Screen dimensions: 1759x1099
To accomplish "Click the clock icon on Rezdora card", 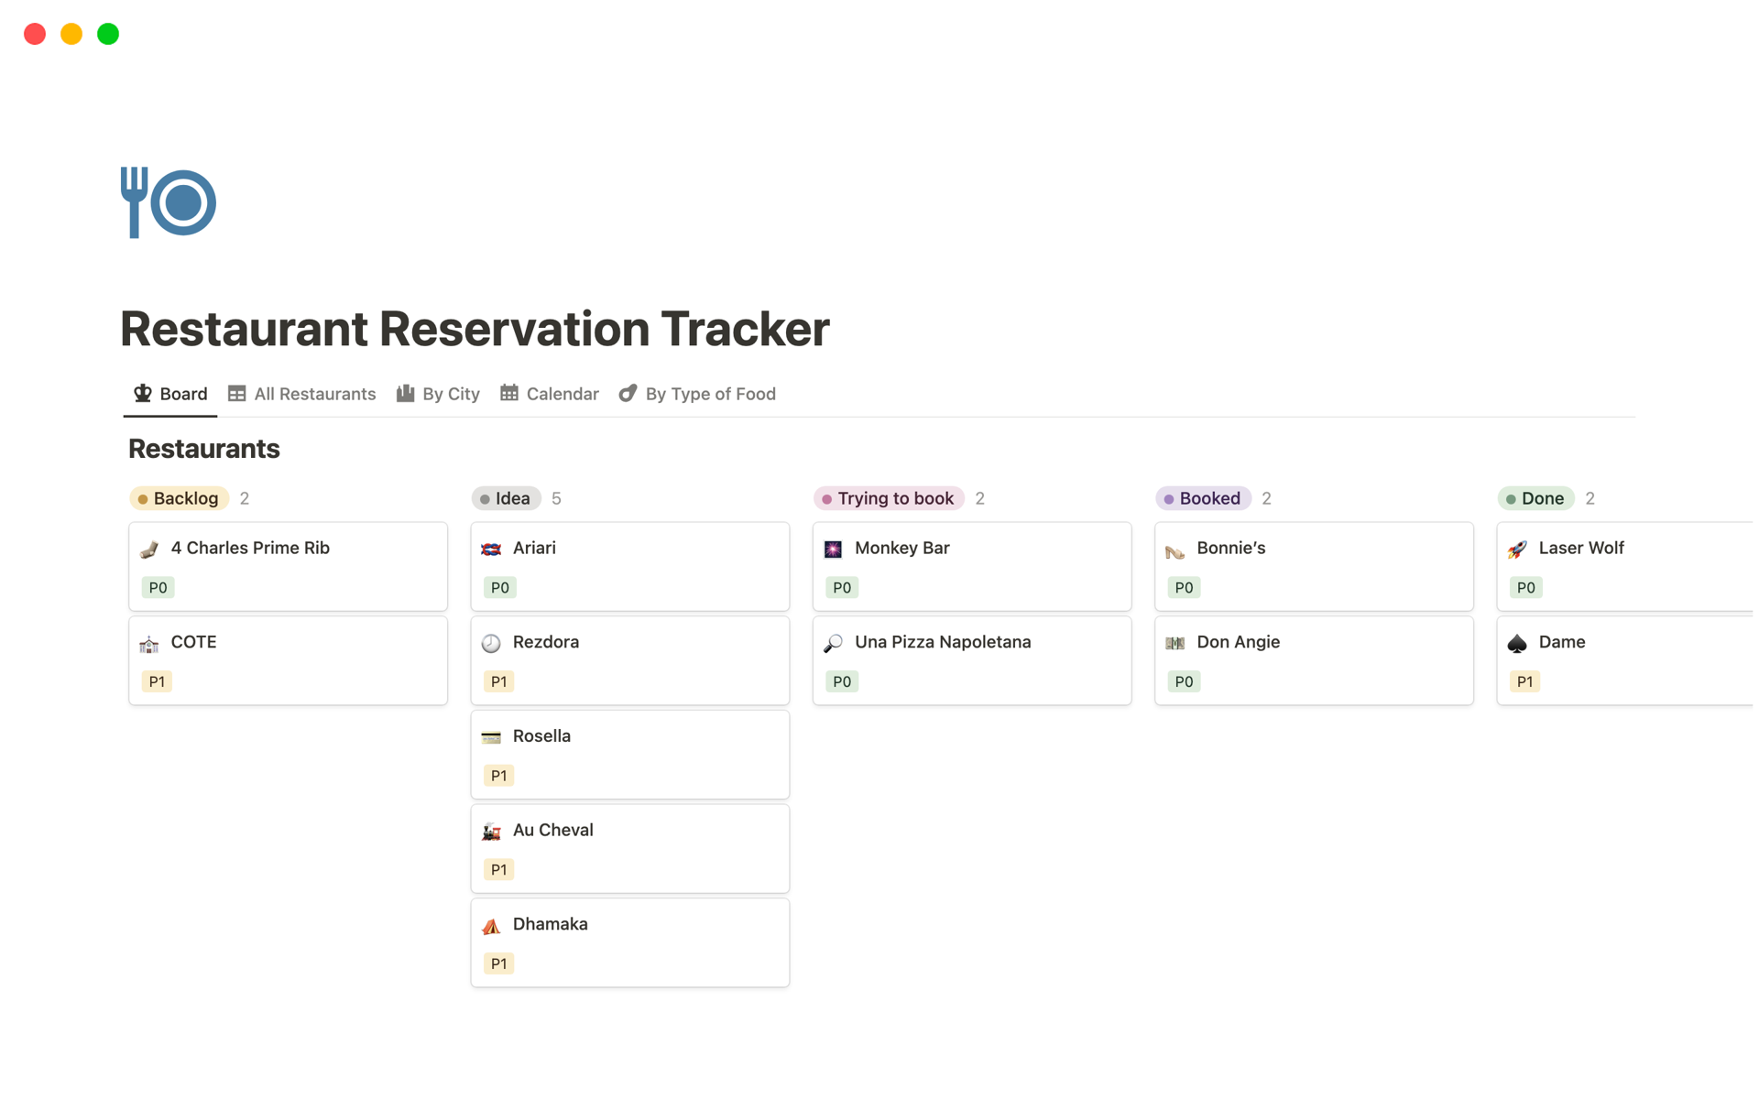I will 491,643.
